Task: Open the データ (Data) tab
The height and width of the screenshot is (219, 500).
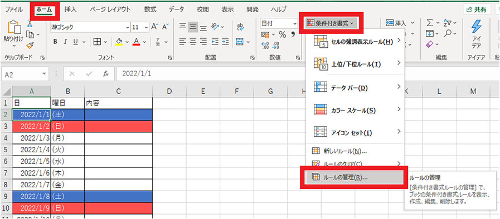Action: pyautogui.click(x=176, y=9)
